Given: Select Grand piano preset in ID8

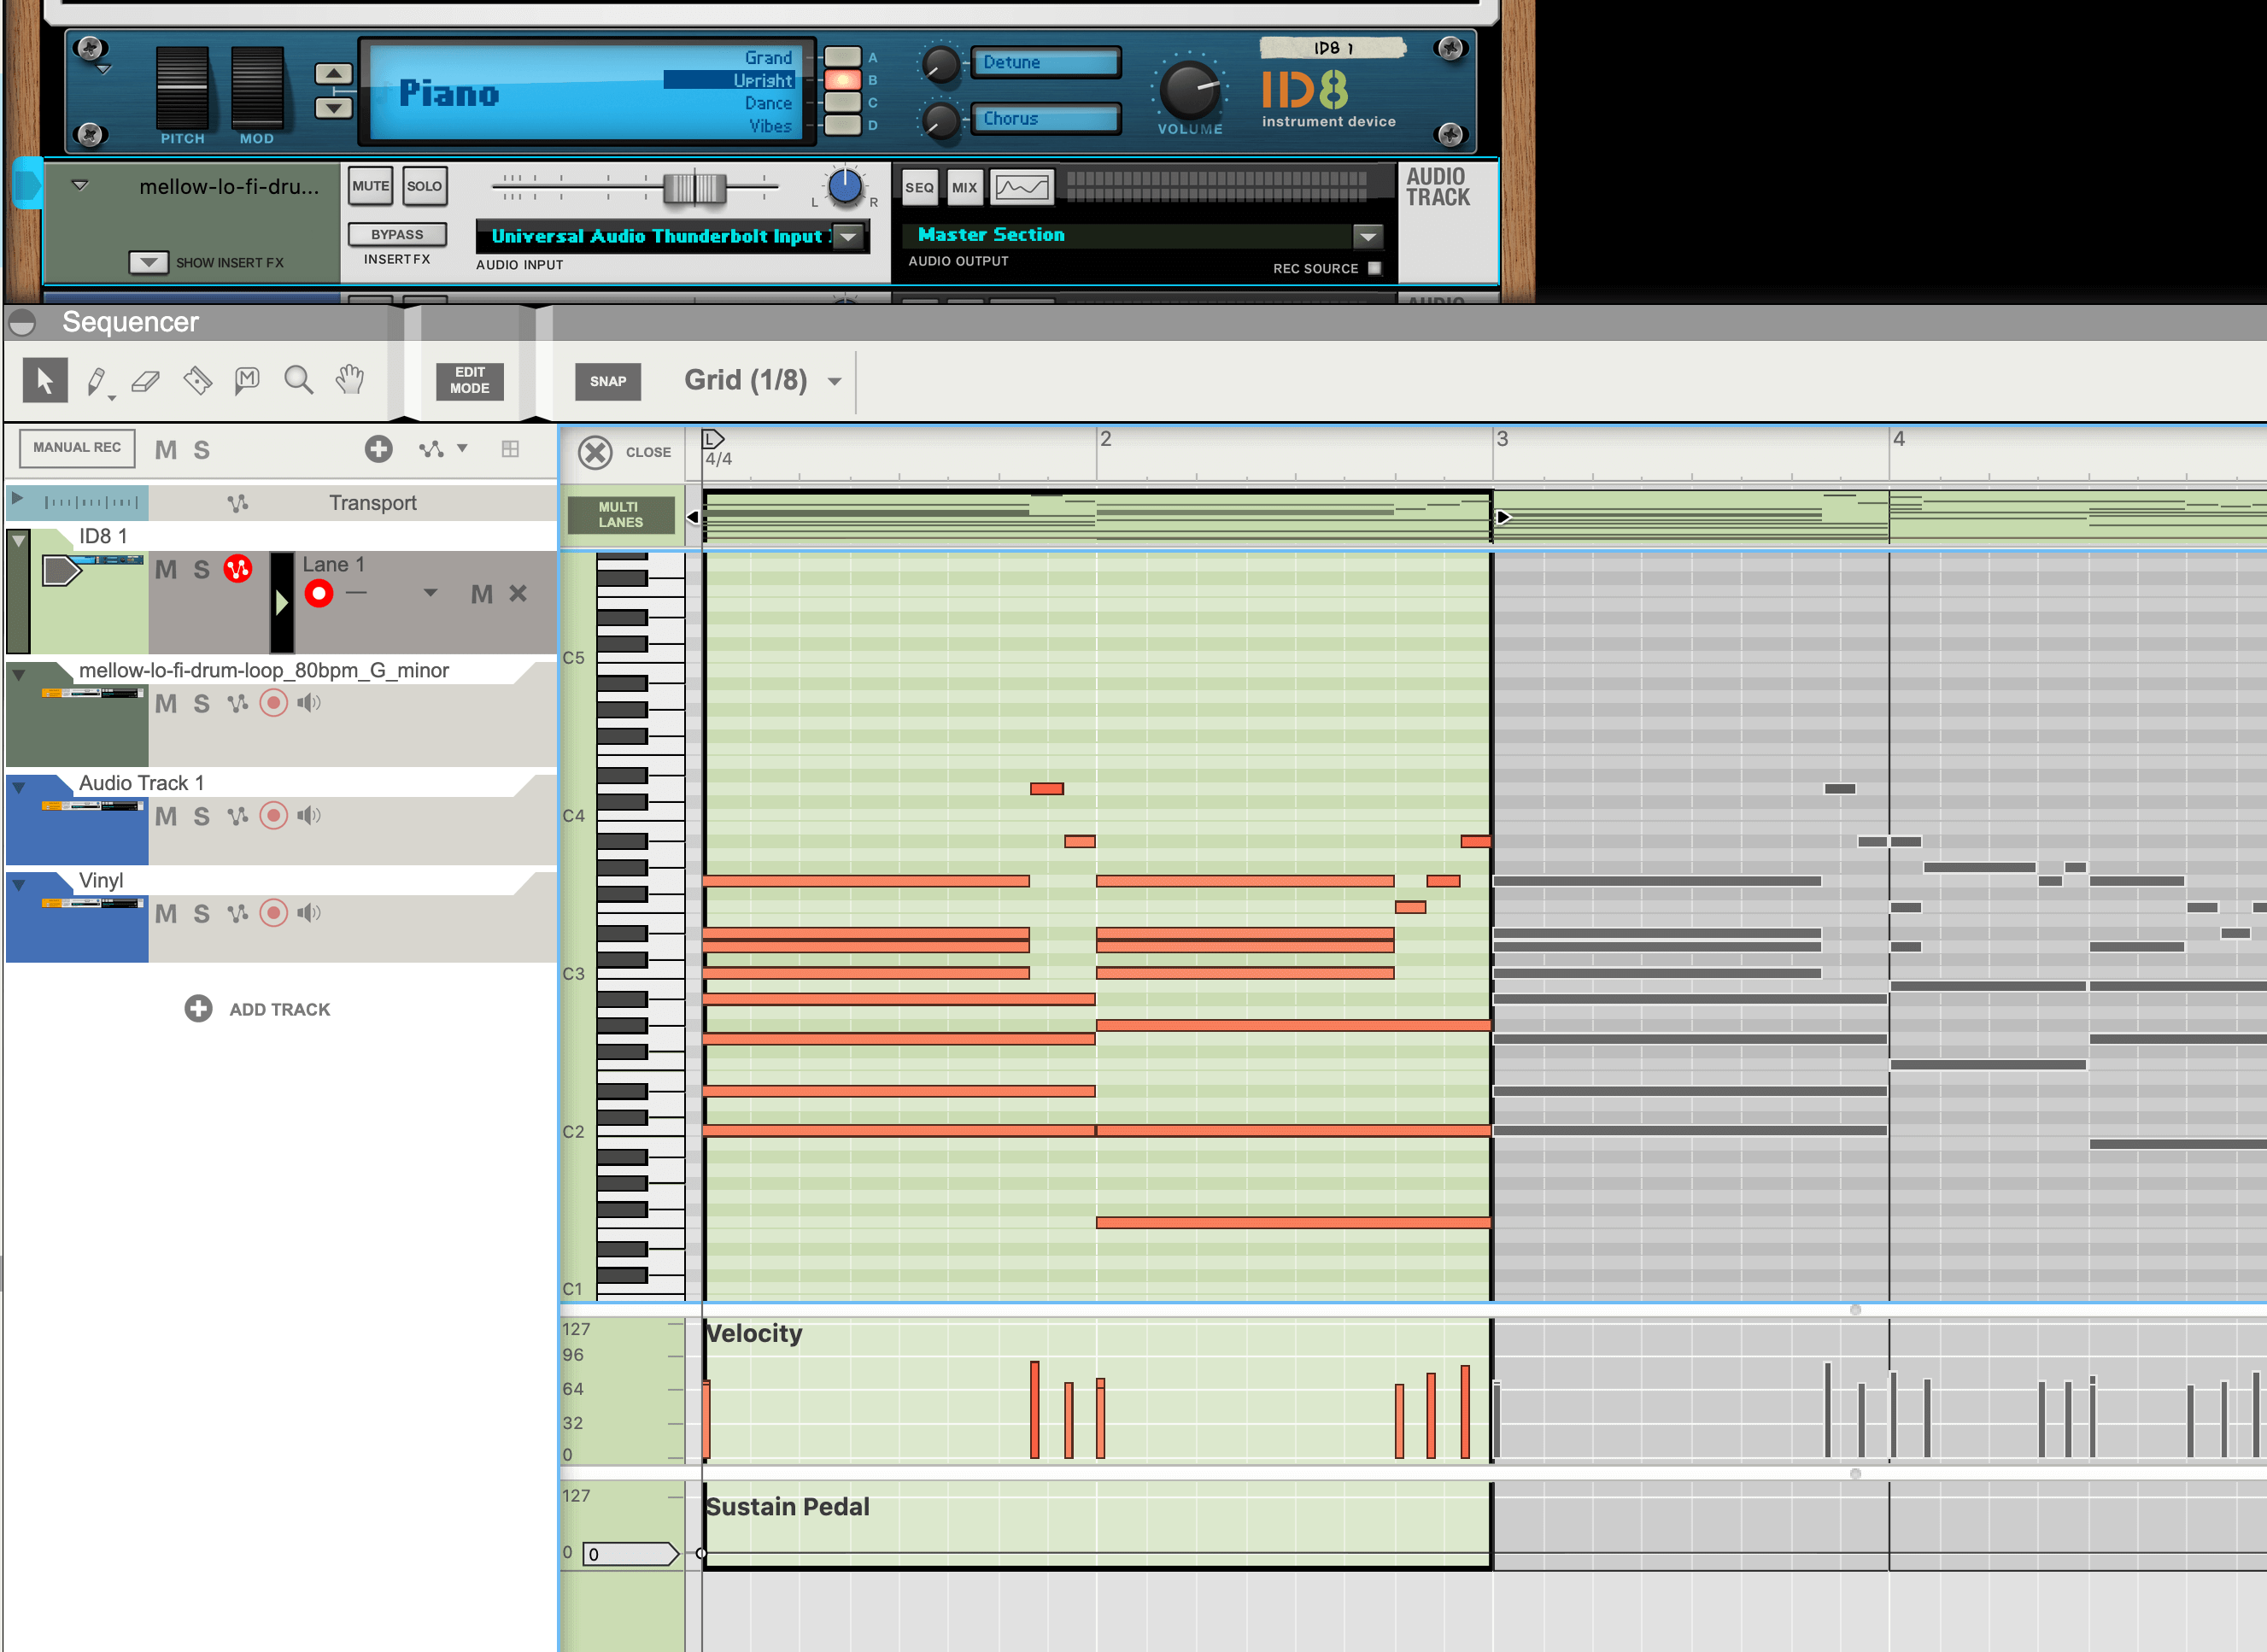Looking at the screenshot, I should pyautogui.click(x=842, y=57).
